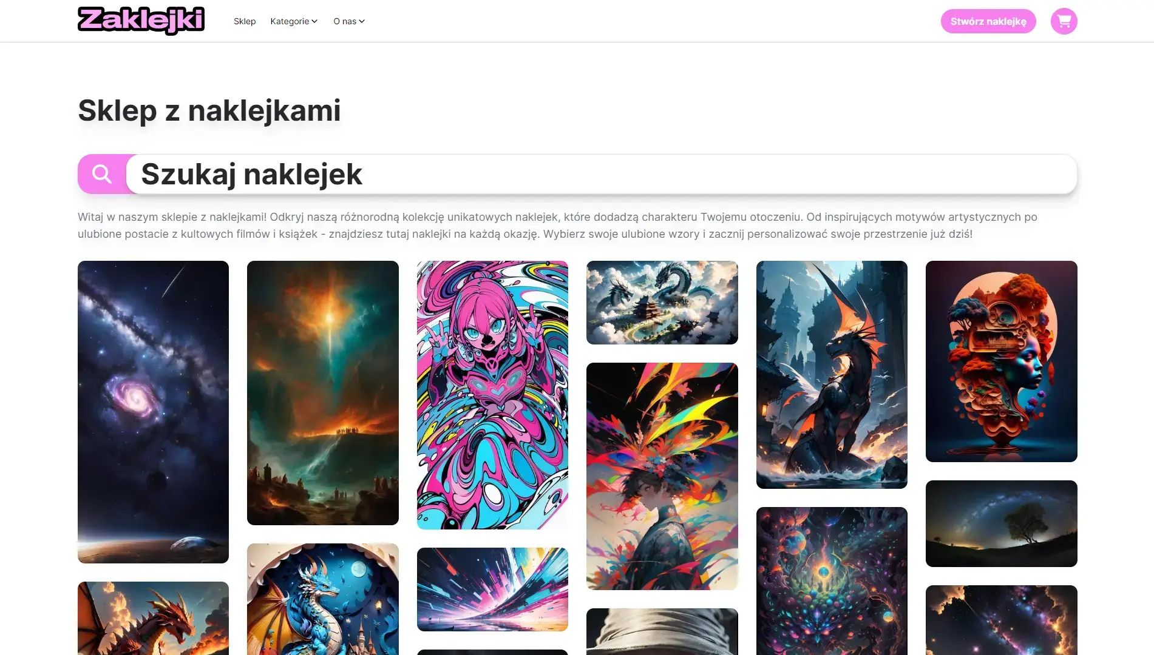Select the colorful feather-haired boy sticker
This screenshot has height=655, width=1154.
(662, 476)
